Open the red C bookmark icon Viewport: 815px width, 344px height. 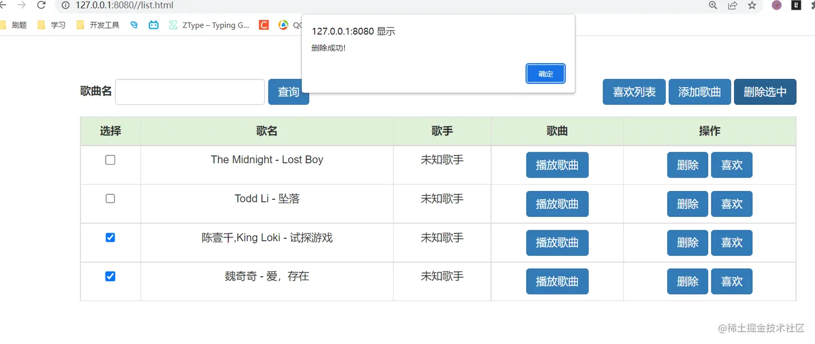click(x=264, y=25)
